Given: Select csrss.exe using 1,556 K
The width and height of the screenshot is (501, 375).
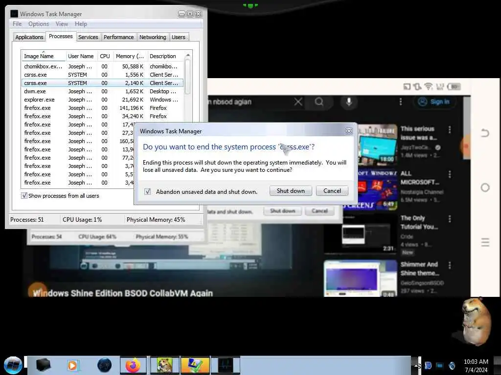Looking at the screenshot, I should 102,75.
